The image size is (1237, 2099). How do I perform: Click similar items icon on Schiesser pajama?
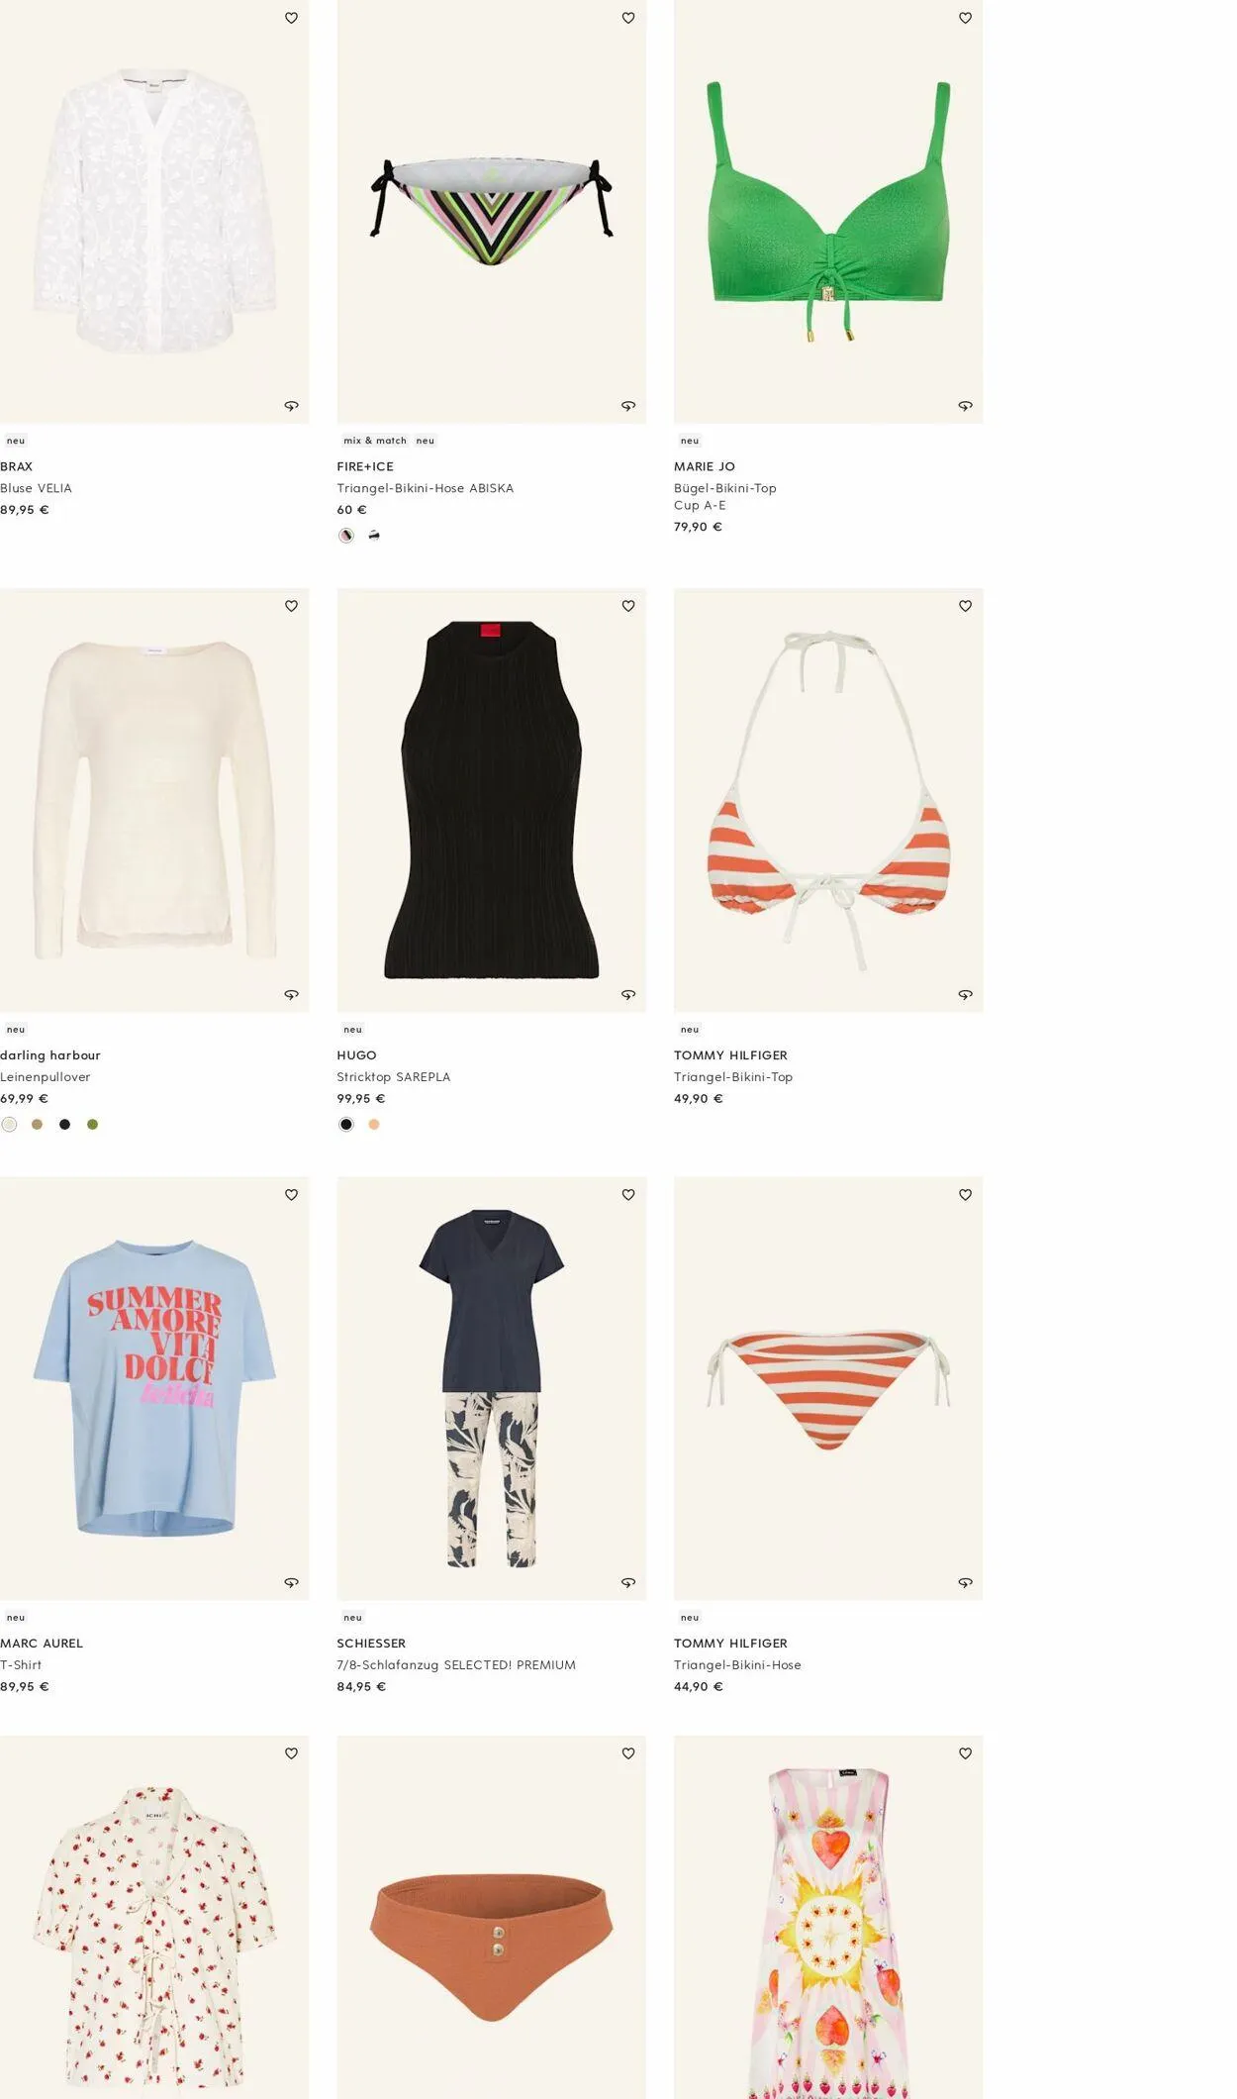point(628,1583)
